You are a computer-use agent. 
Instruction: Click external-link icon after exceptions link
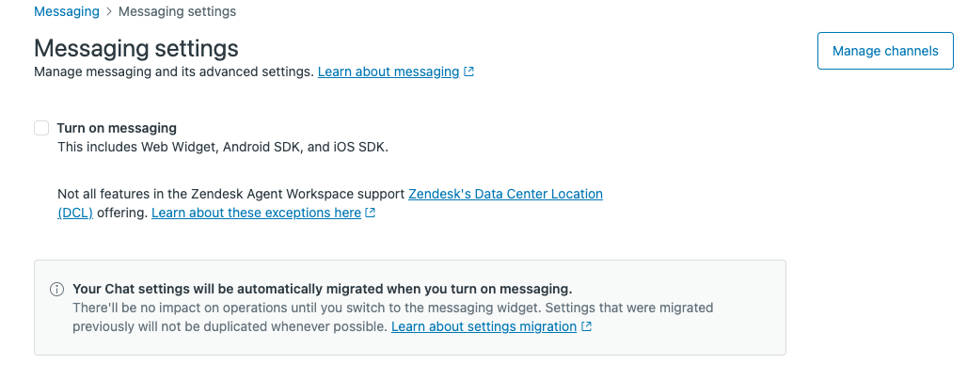(371, 214)
